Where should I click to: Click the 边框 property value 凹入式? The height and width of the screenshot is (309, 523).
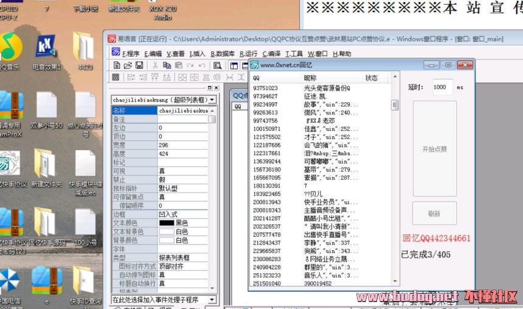coord(182,214)
